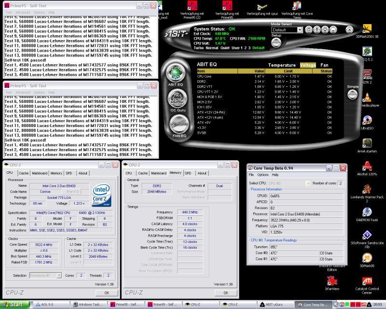Open the Catalyst Control Center desktop icon

click(367, 286)
